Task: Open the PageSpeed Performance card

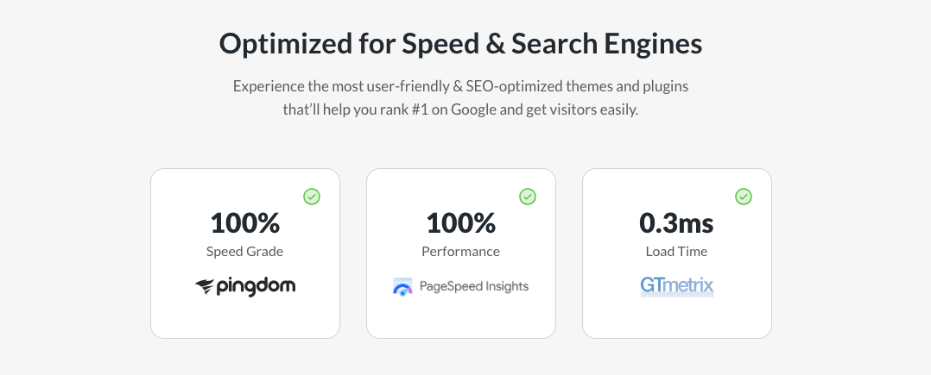Action: [461, 253]
